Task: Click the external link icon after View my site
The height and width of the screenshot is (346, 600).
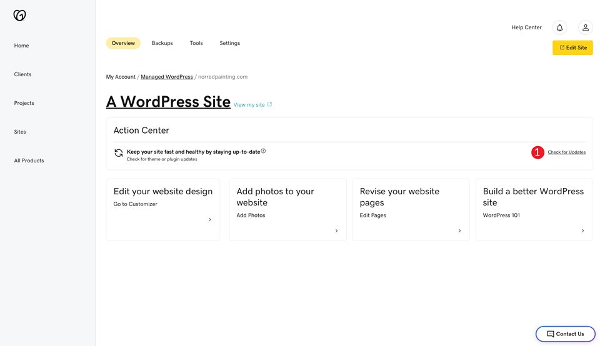Action: pyautogui.click(x=269, y=104)
